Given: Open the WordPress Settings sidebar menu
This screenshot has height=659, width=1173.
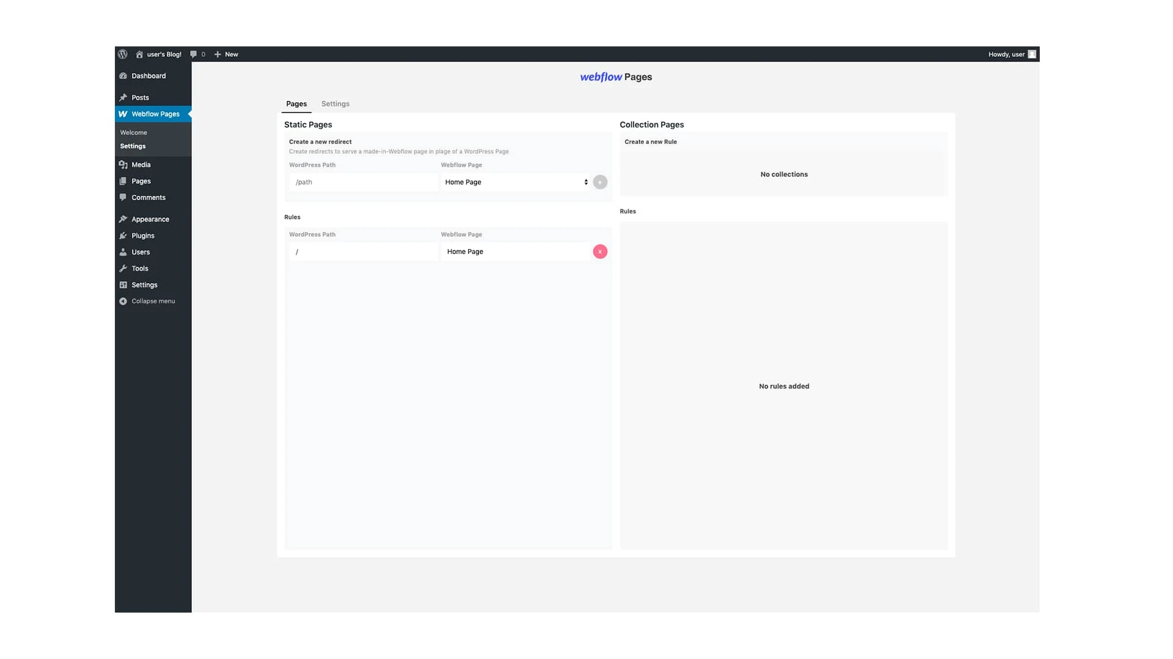Looking at the screenshot, I should [153, 285].
